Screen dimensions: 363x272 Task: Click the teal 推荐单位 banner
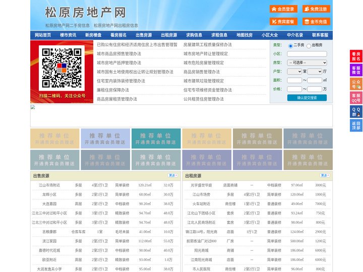[x=156, y=139]
